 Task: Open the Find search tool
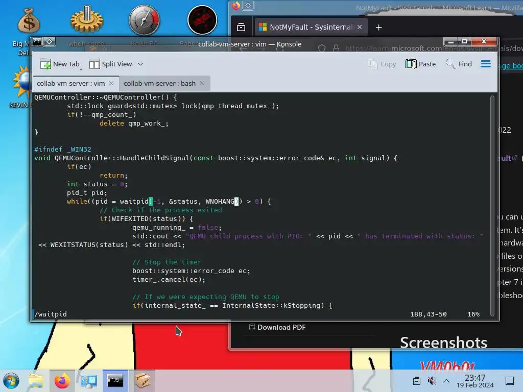[459, 64]
